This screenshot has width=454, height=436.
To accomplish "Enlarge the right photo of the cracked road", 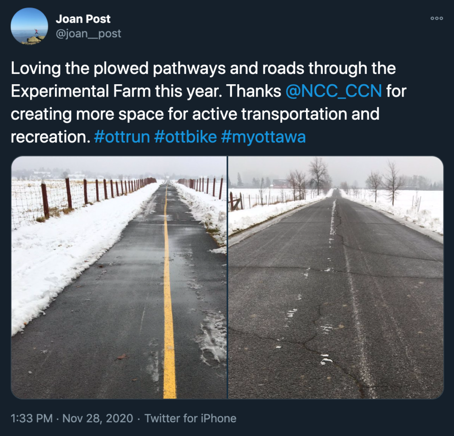I will [x=336, y=277].
